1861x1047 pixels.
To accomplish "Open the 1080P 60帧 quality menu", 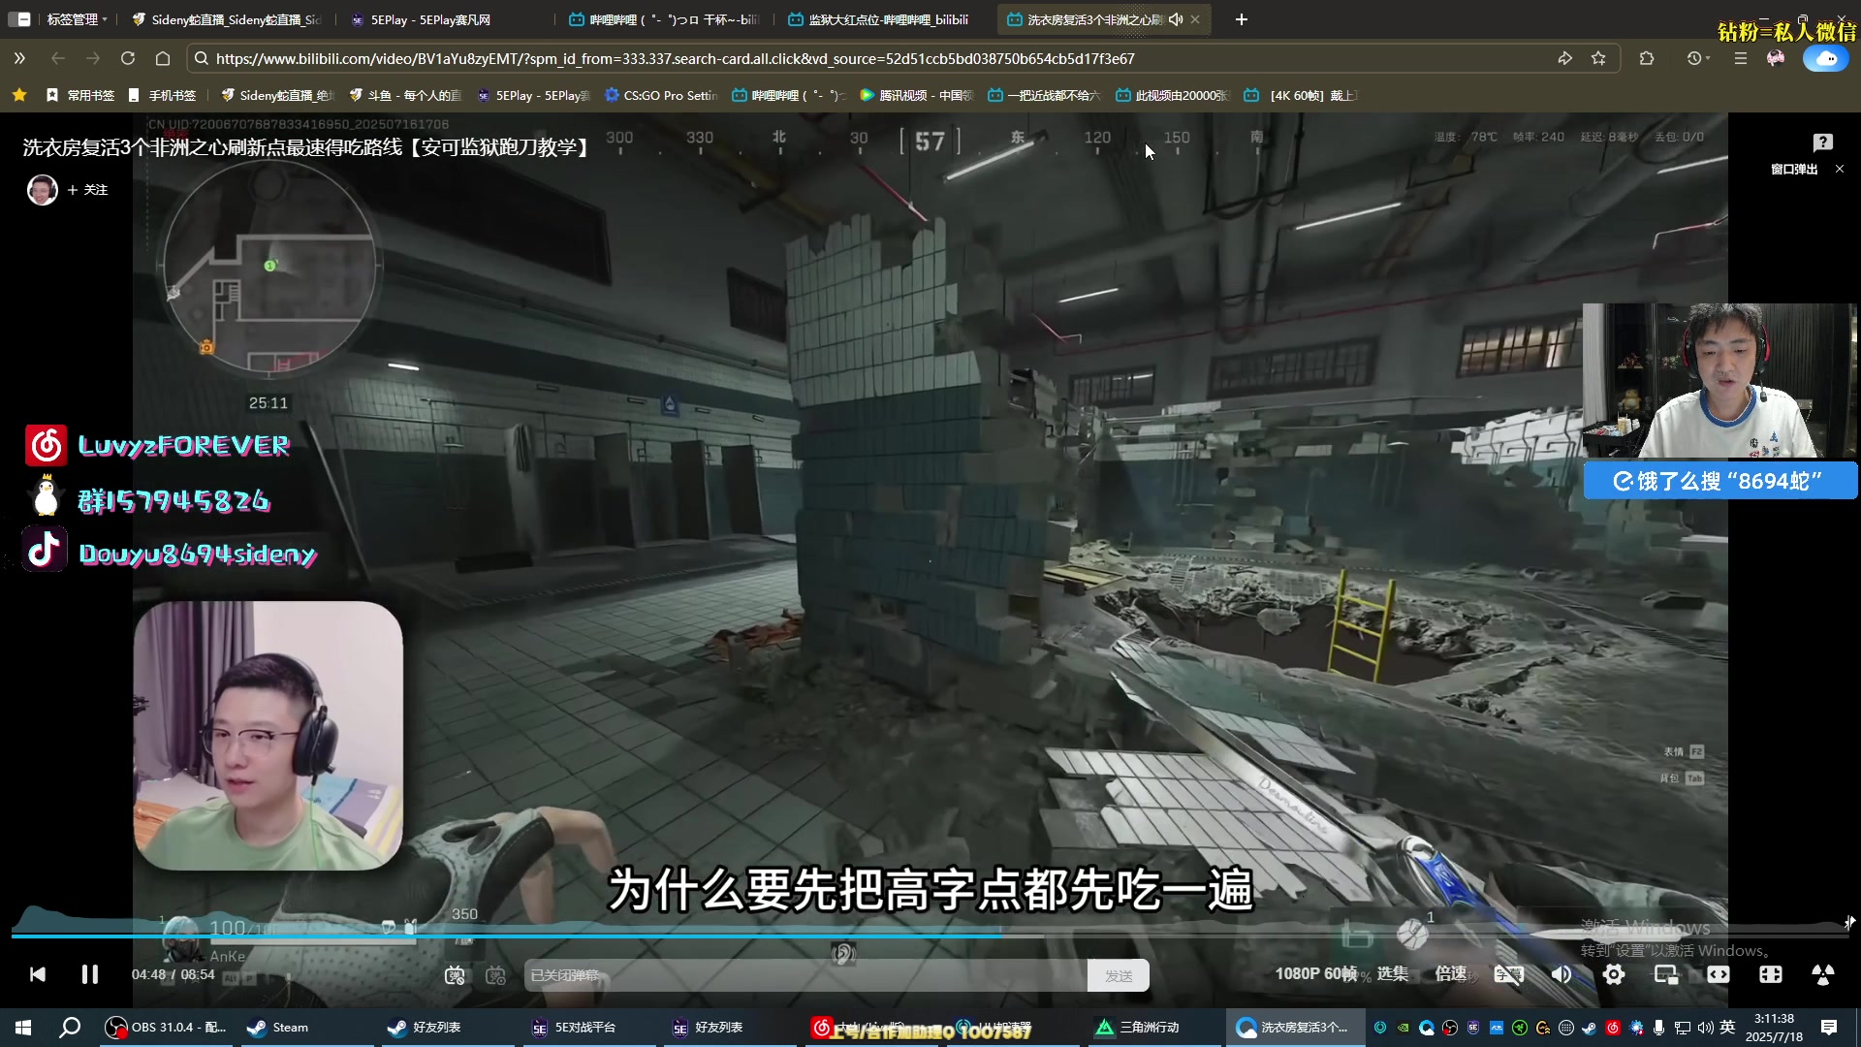I will [x=1315, y=973].
